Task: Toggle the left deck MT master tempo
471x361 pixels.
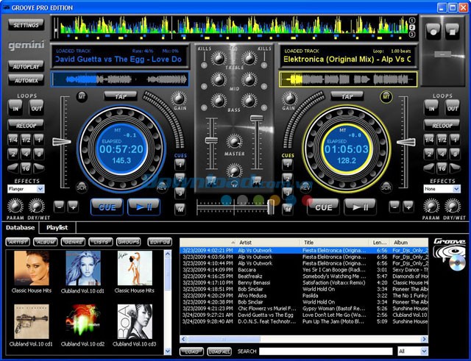Action: [82, 96]
